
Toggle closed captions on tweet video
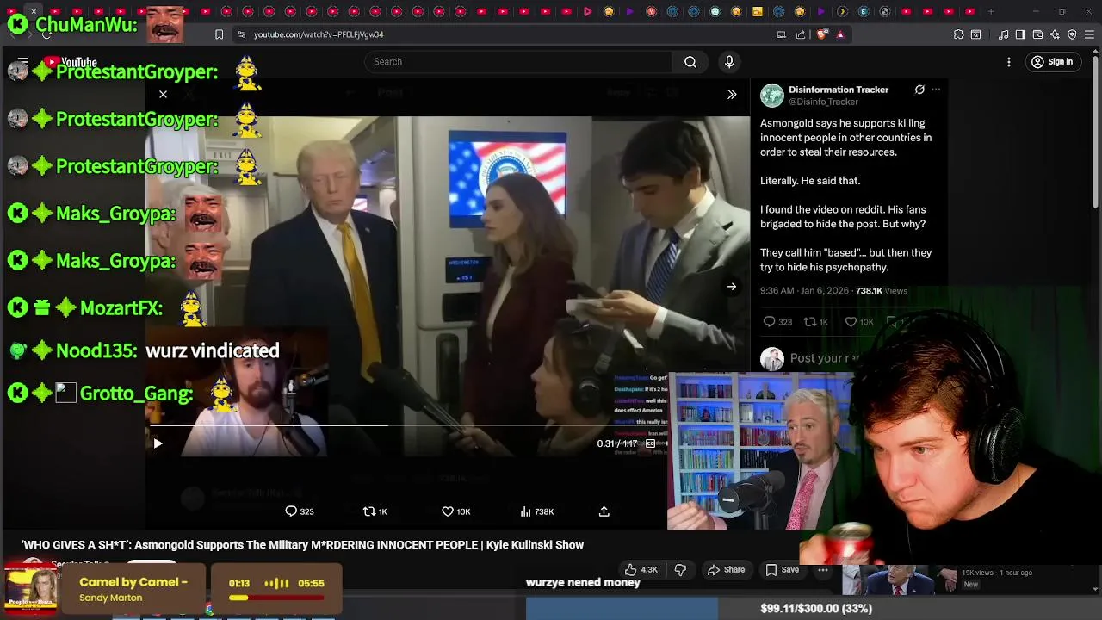650,443
